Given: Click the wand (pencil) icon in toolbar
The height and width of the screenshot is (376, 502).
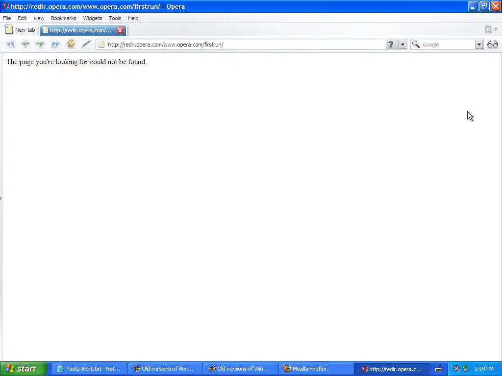Looking at the screenshot, I should (86, 44).
